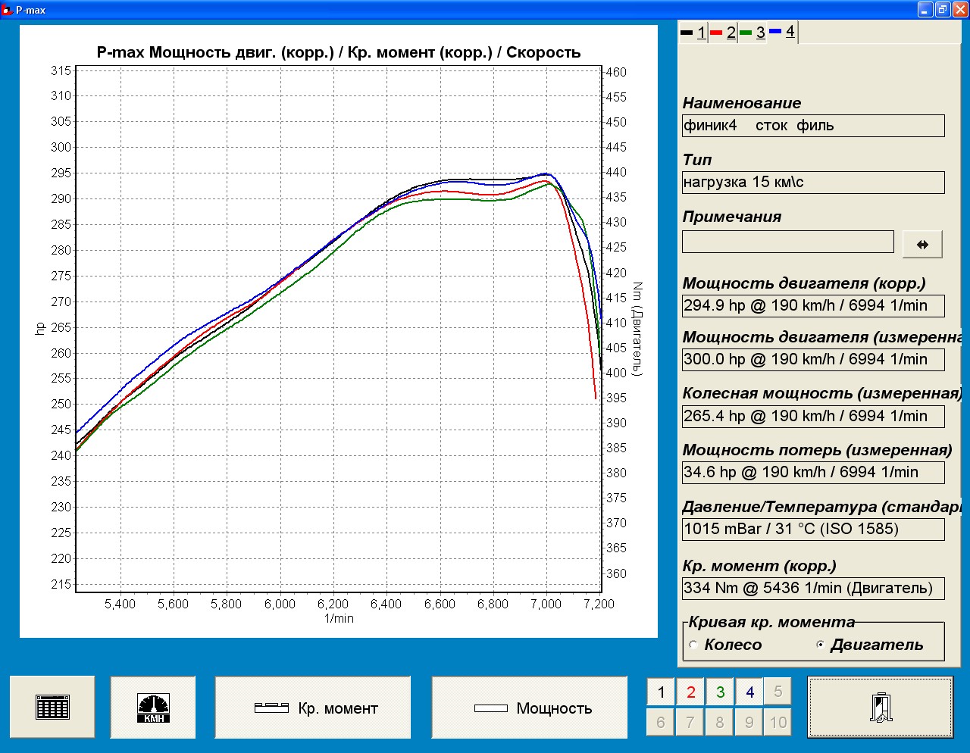Click the 'Nm (Двигатель)' right axis label
Image resolution: width=970 pixels, height=753 pixels.
coord(637,328)
